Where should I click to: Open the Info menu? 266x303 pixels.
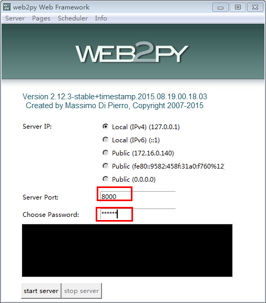(x=101, y=18)
